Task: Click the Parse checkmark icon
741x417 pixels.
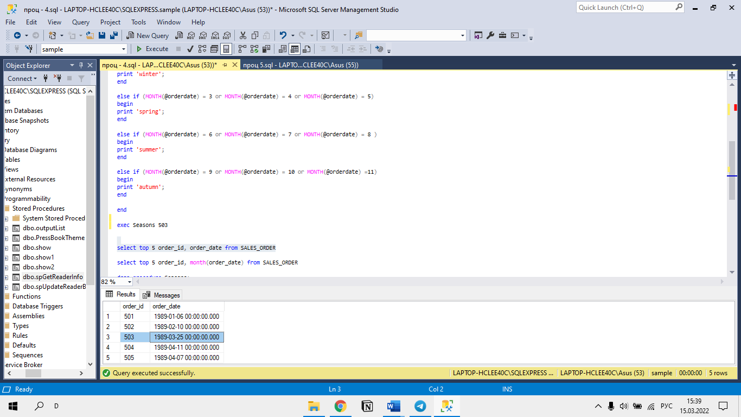Action: coord(190,49)
